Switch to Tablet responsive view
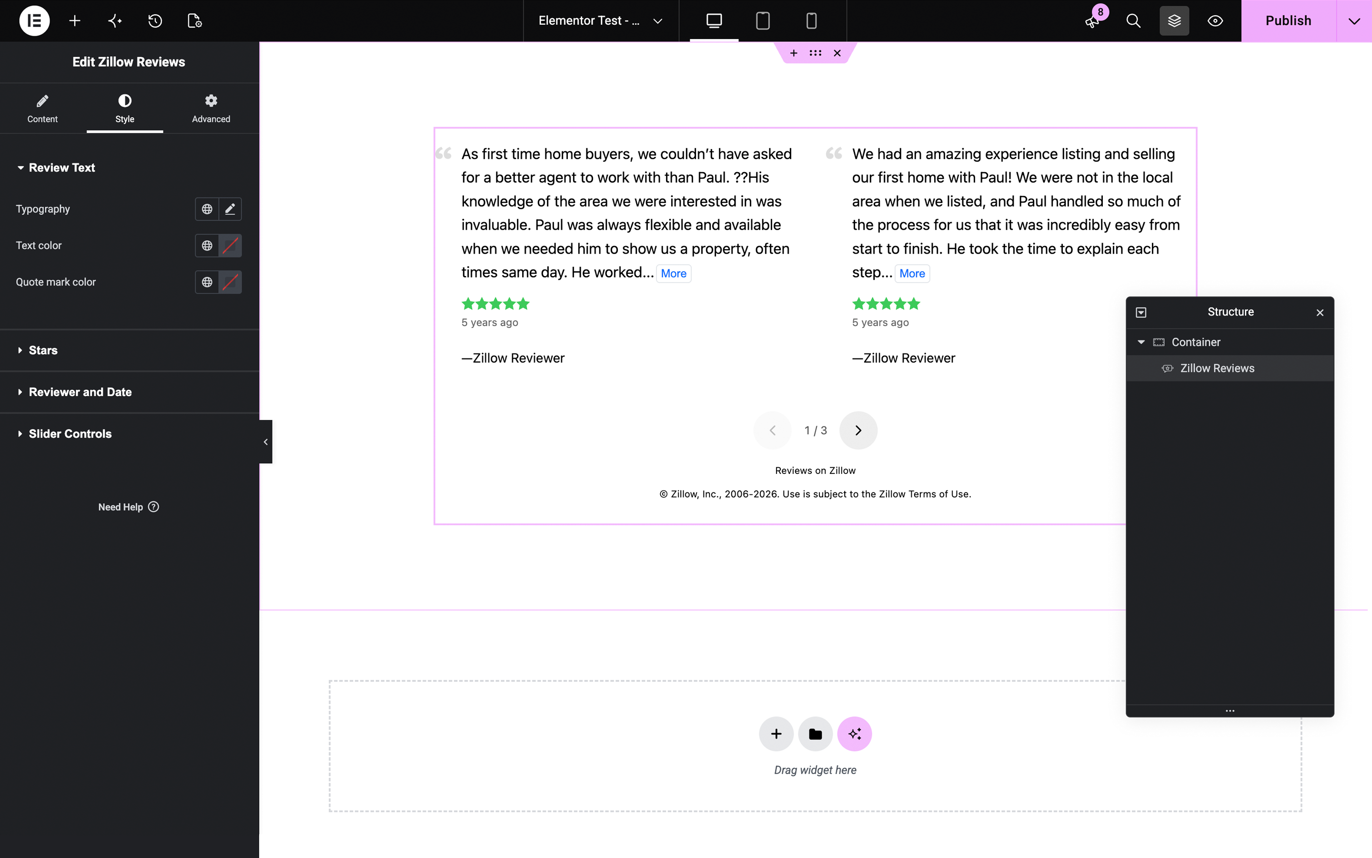This screenshot has width=1372, height=858. coord(763,21)
